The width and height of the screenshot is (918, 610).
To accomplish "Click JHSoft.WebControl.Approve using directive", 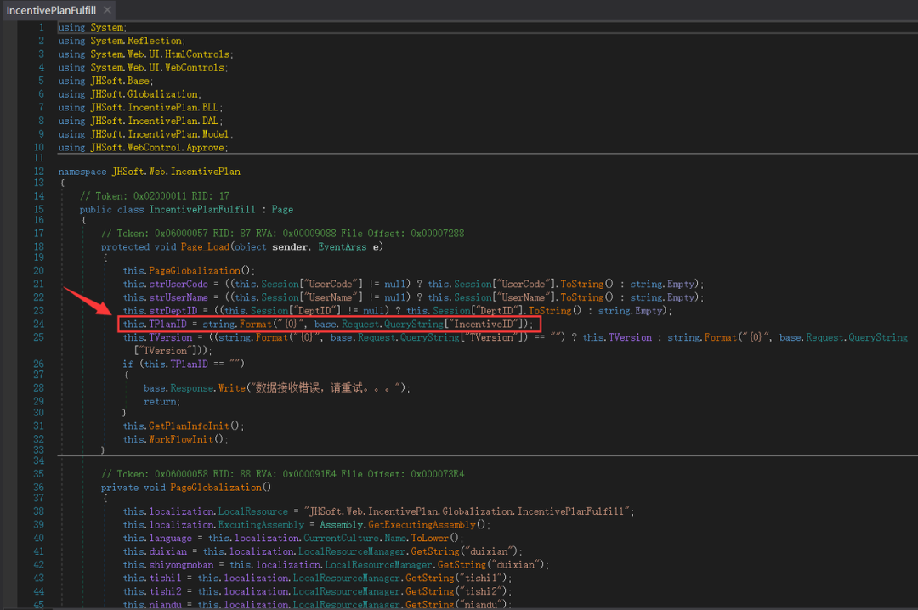I will 157,148.
